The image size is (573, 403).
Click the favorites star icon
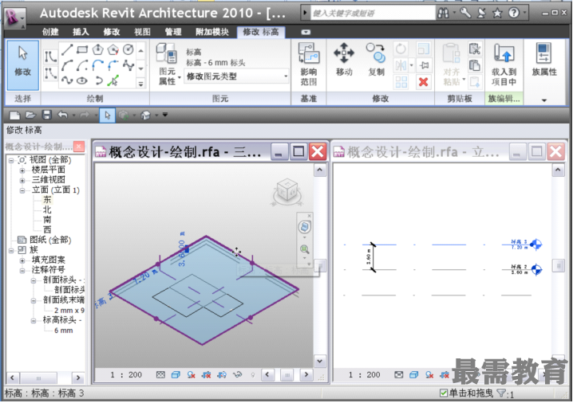[497, 14]
